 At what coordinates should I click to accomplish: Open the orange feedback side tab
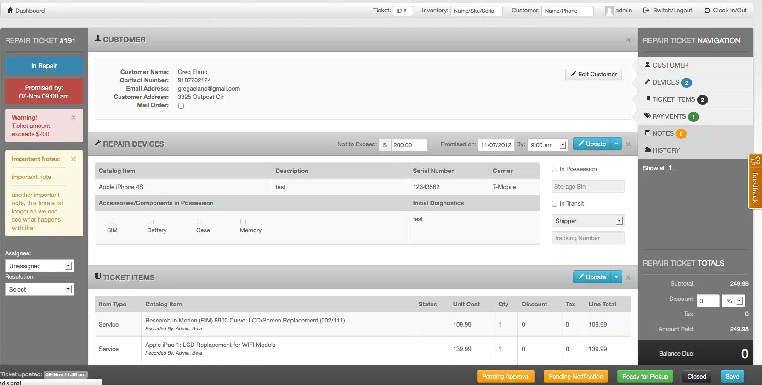[755, 182]
